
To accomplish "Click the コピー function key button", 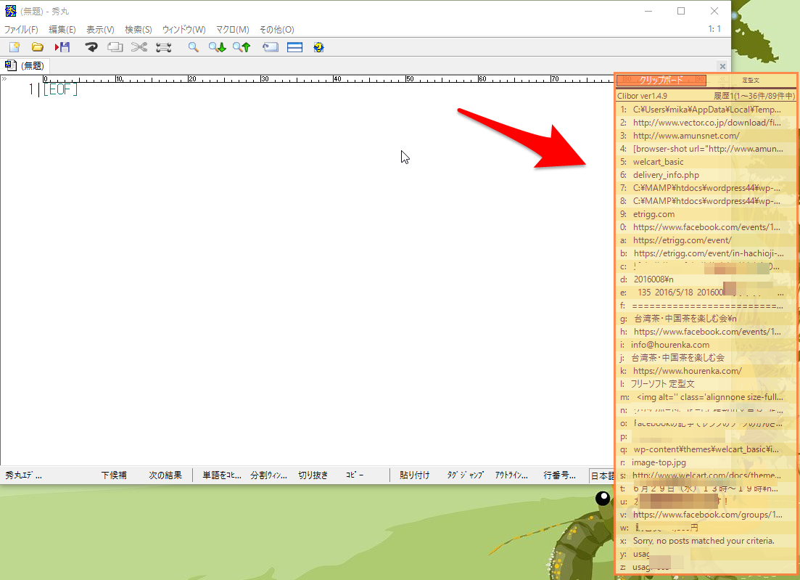I will point(355,475).
